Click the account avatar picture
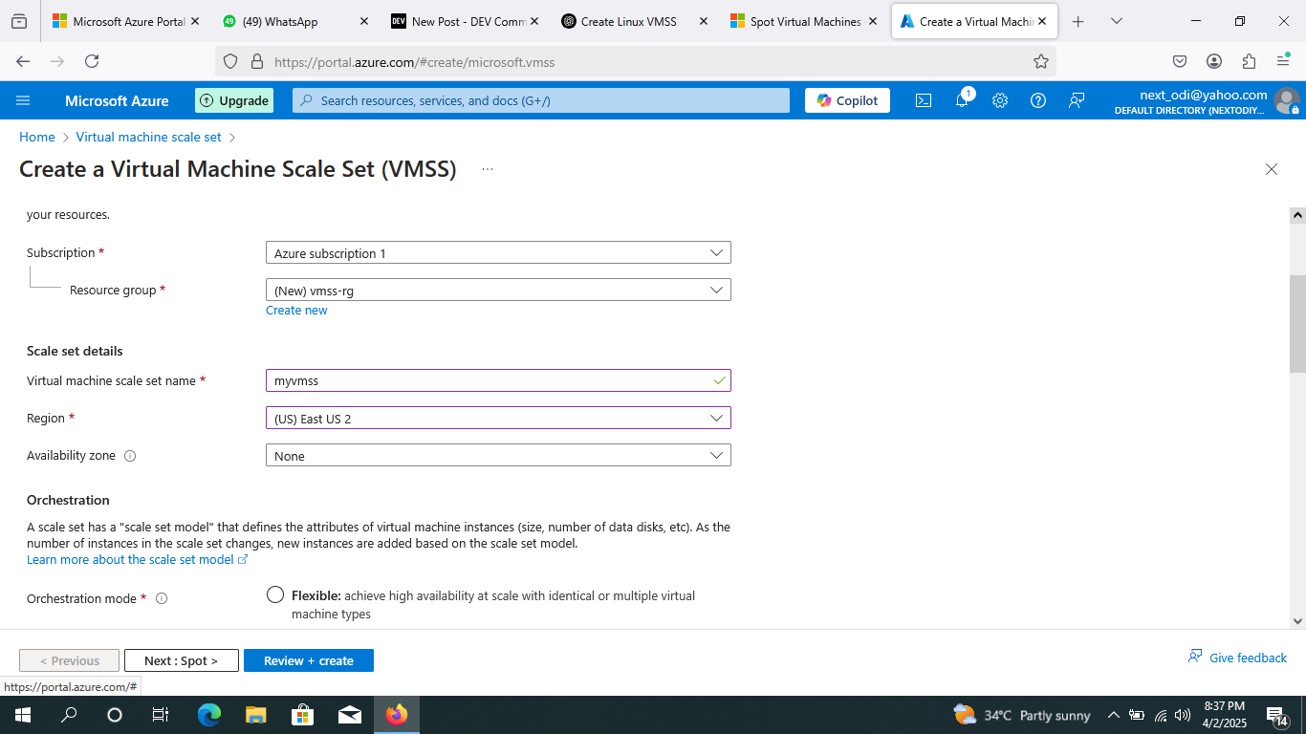1306x734 pixels. tap(1287, 100)
